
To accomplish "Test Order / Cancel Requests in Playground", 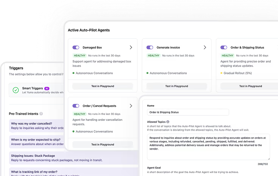I will (103, 145).
